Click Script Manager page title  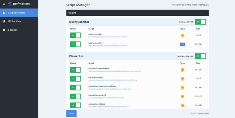78,5
